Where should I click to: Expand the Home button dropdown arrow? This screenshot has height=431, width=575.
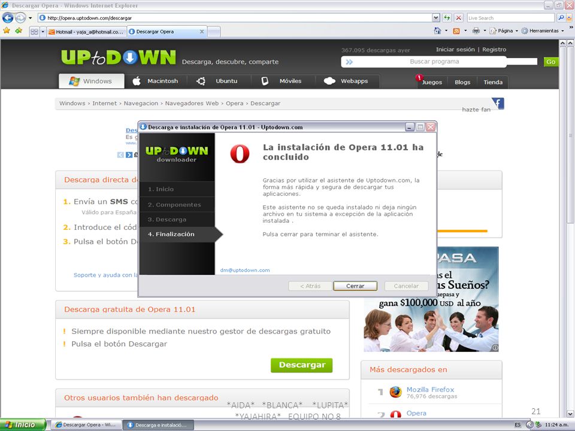click(x=446, y=31)
